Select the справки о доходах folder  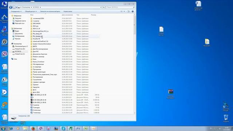click(x=39, y=82)
